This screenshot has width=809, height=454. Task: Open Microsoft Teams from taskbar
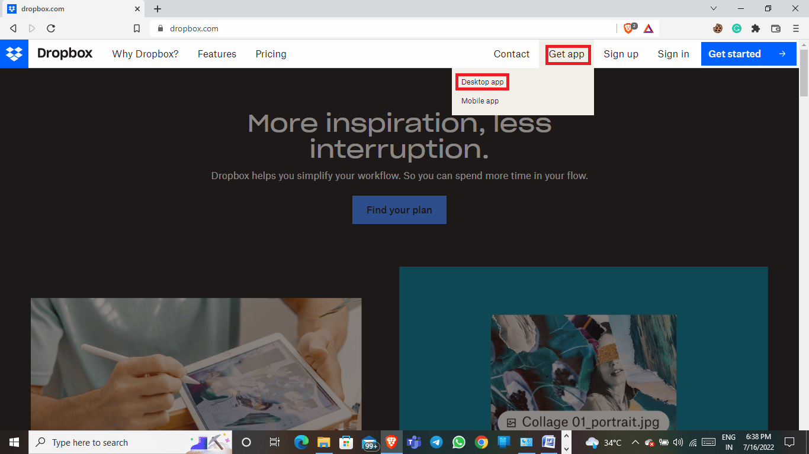pos(413,442)
